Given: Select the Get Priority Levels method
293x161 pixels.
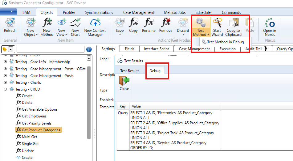Looking at the screenshot, I should [x=34, y=123].
